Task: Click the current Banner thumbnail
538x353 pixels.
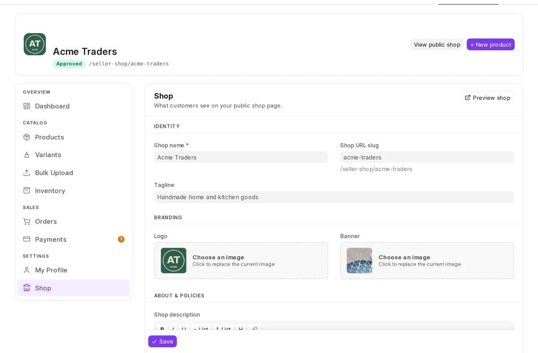Action: coord(360,261)
